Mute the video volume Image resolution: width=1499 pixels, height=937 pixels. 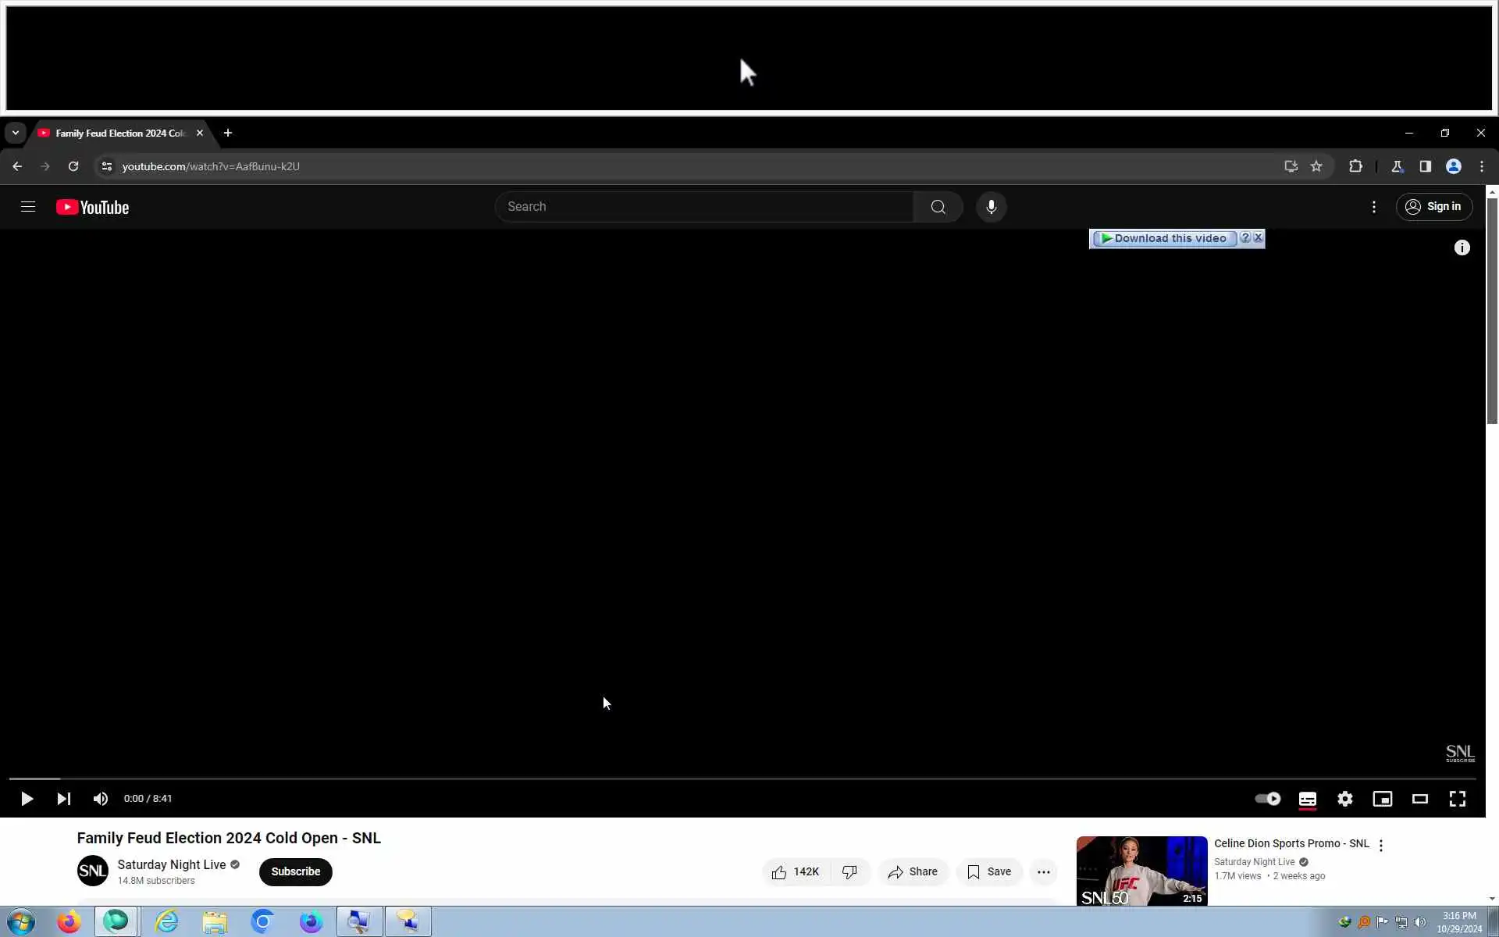[x=101, y=799]
